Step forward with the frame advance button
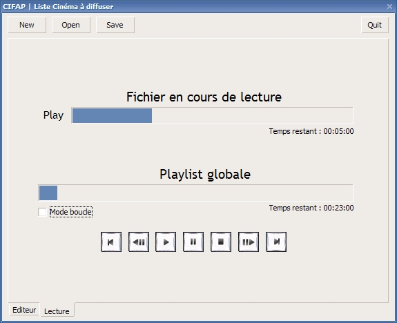 point(249,242)
